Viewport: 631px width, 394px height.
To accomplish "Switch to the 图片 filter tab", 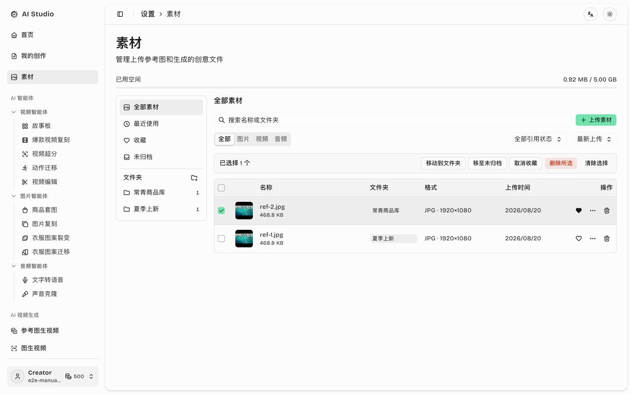I will click(243, 139).
